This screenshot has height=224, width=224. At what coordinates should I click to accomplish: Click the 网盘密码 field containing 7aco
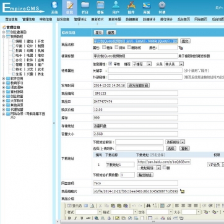tap(136, 183)
